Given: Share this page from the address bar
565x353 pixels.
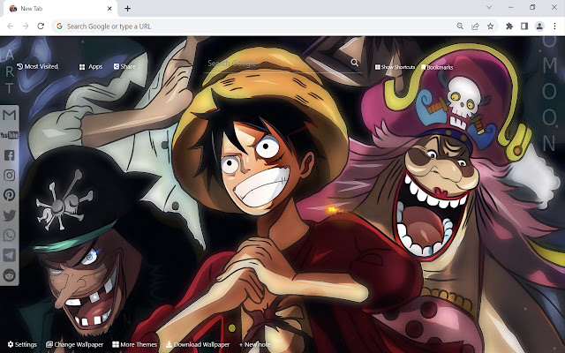Looking at the screenshot, I should tap(475, 26).
